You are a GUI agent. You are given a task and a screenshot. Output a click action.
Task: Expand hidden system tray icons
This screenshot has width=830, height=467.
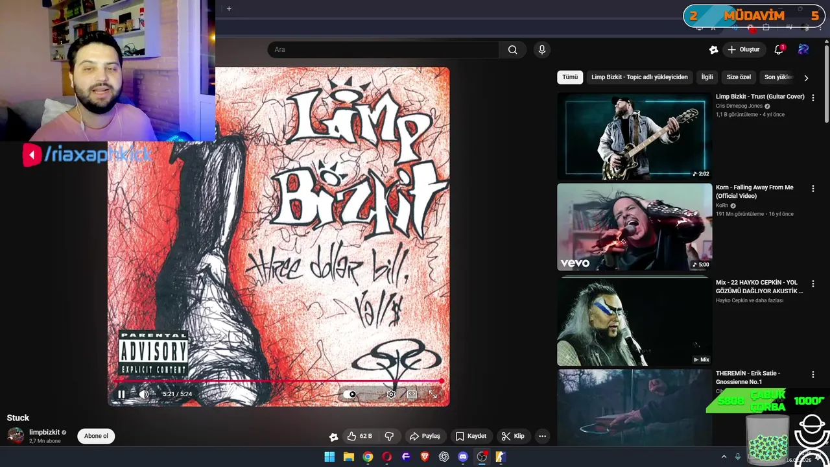[724, 457]
